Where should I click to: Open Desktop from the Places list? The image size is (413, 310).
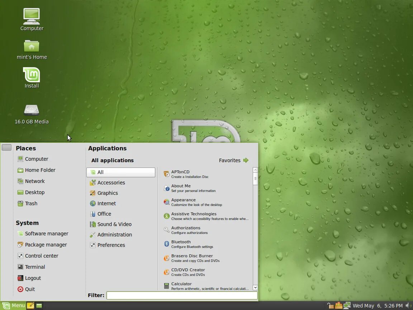tap(31, 192)
